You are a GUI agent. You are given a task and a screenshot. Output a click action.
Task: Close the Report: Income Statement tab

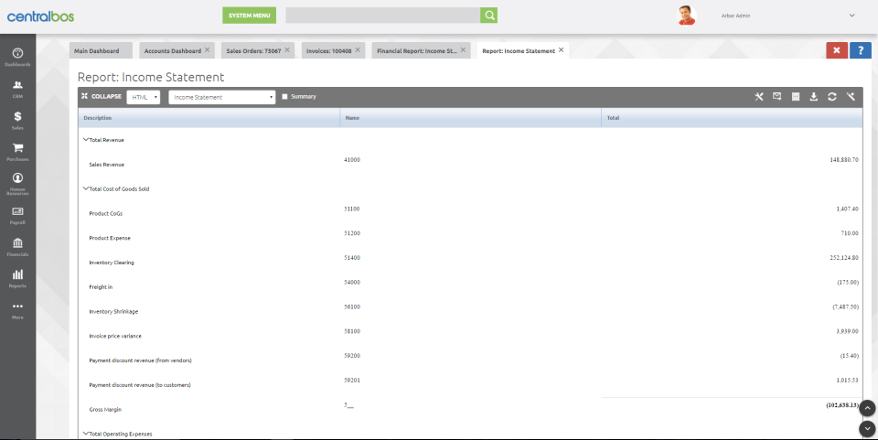coord(561,49)
